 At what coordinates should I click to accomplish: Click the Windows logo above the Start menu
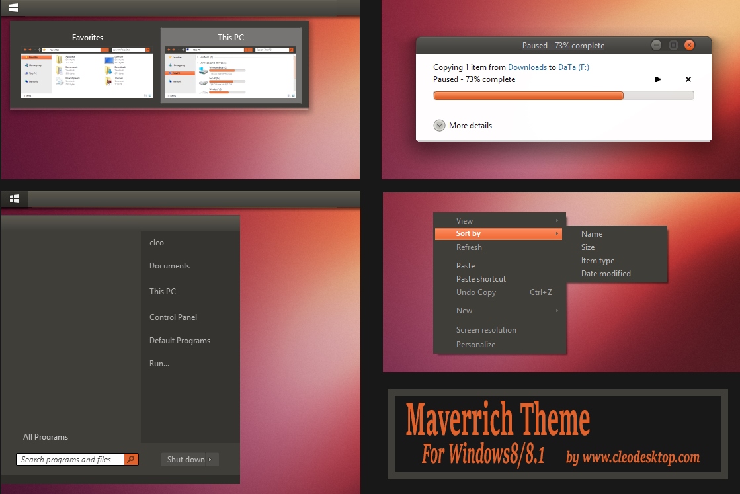(14, 199)
